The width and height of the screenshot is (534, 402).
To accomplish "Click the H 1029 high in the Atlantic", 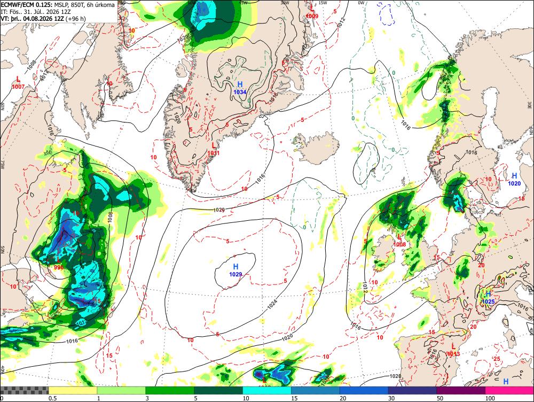I will [x=235, y=270].
